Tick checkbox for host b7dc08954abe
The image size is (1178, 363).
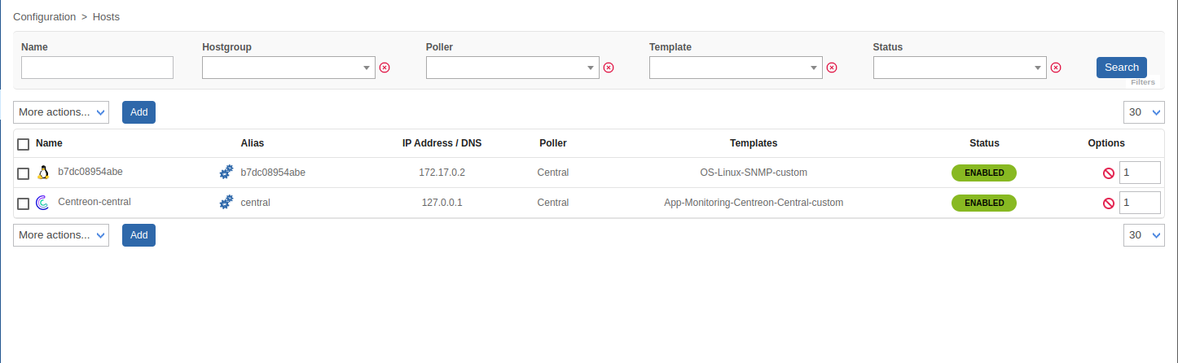pos(23,173)
